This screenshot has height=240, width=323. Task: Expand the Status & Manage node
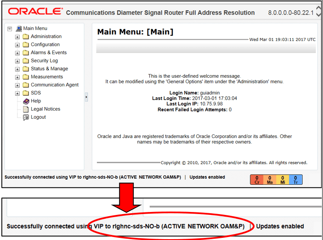17,69
